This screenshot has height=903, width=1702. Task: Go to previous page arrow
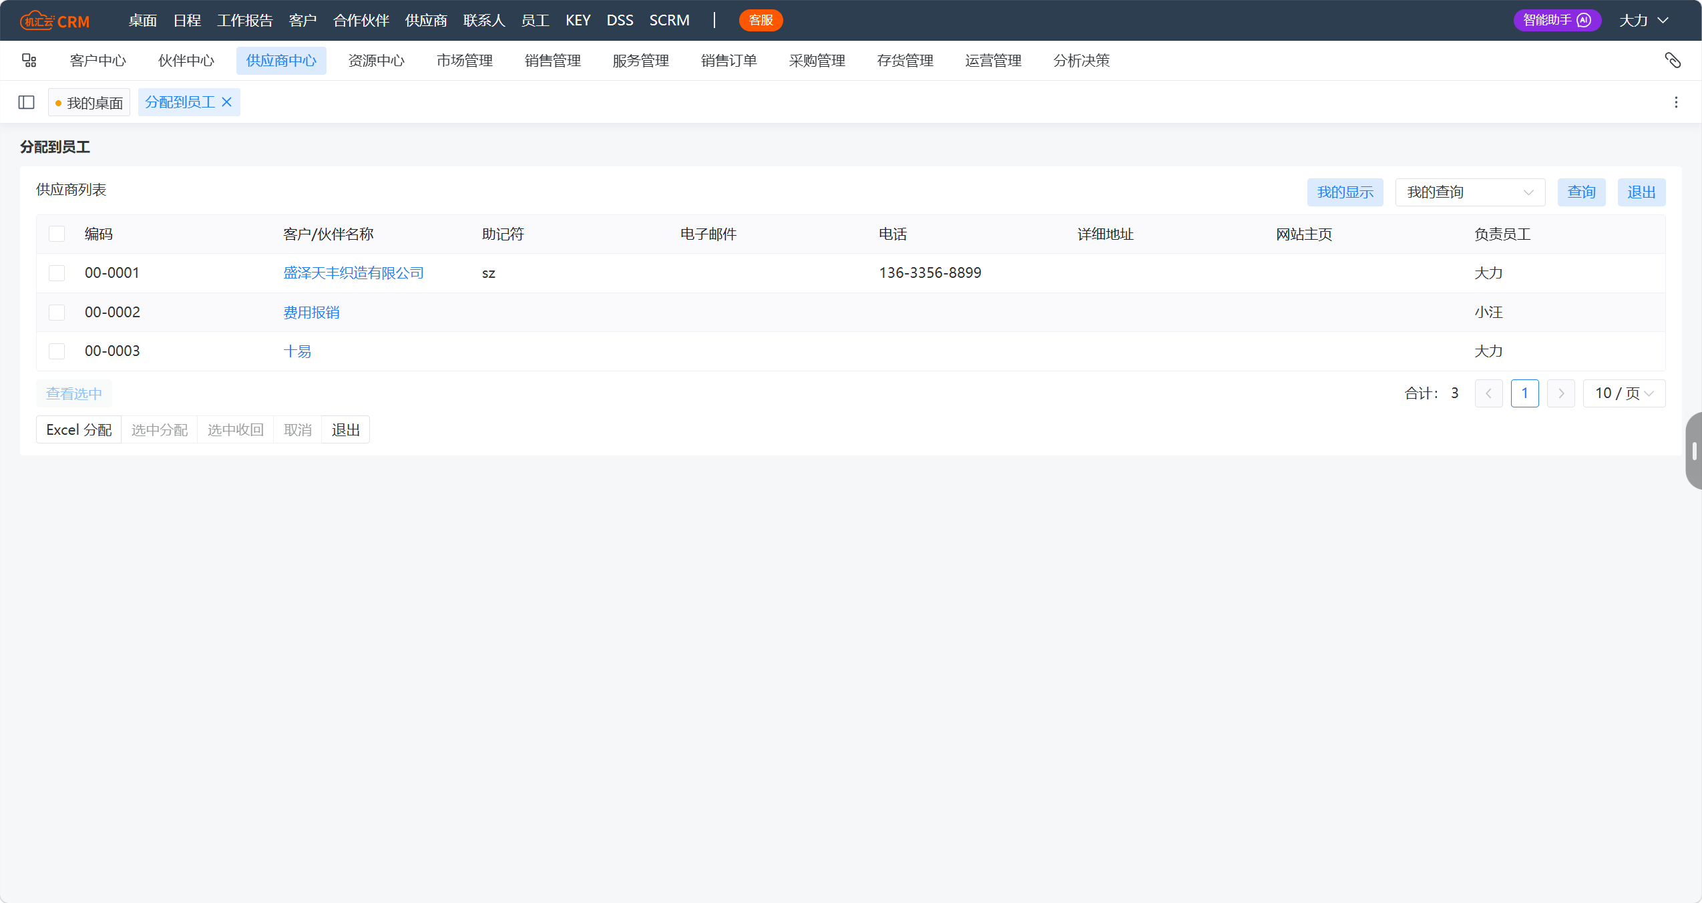click(1488, 393)
